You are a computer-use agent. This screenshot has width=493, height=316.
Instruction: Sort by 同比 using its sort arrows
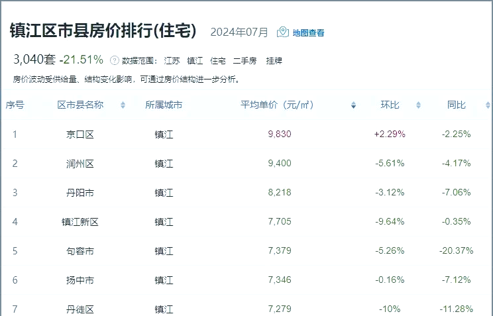click(488, 105)
